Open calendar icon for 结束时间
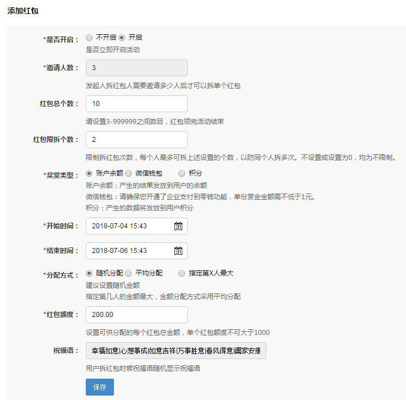The width and height of the screenshot is (406, 400). (178, 251)
